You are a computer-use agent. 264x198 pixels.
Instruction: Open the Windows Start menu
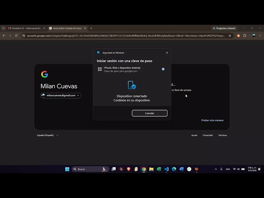click(x=67, y=169)
